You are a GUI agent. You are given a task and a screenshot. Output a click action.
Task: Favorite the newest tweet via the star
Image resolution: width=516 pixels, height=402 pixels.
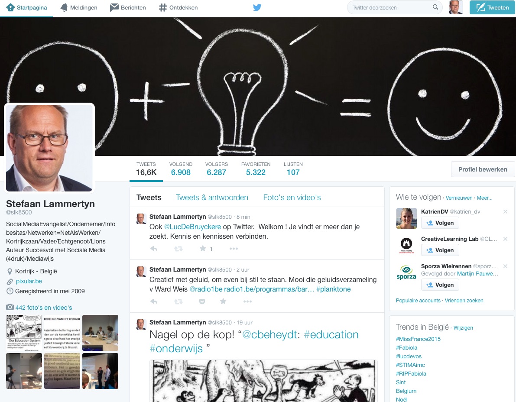click(203, 248)
